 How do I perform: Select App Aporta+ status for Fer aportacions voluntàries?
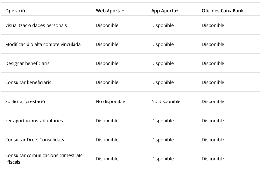[162, 121]
